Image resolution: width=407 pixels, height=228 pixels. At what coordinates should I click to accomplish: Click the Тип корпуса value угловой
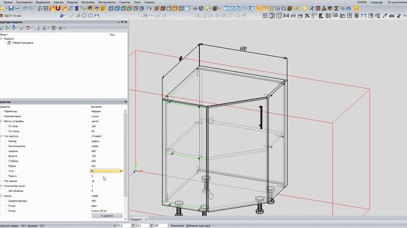96,136
